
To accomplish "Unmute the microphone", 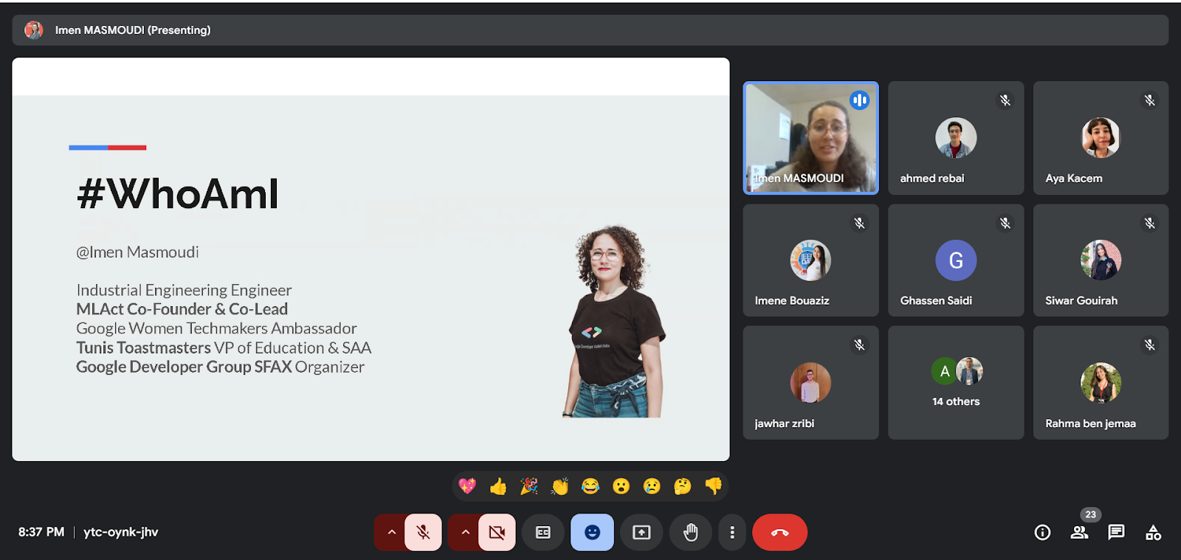I will pyautogui.click(x=424, y=532).
